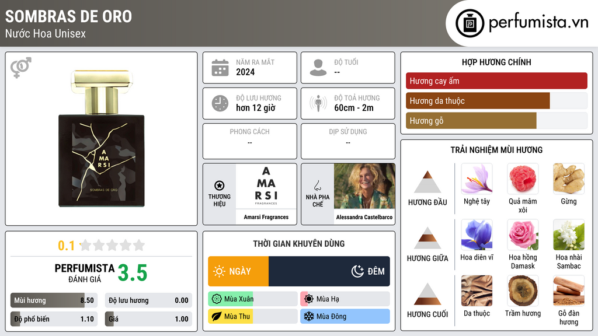Click the Hoa hồng Damask rose image
The width and height of the screenshot is (598, 336).
tap(523, 235)
